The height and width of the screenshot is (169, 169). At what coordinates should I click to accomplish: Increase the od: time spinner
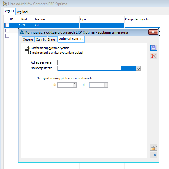(x=74, y=84)
